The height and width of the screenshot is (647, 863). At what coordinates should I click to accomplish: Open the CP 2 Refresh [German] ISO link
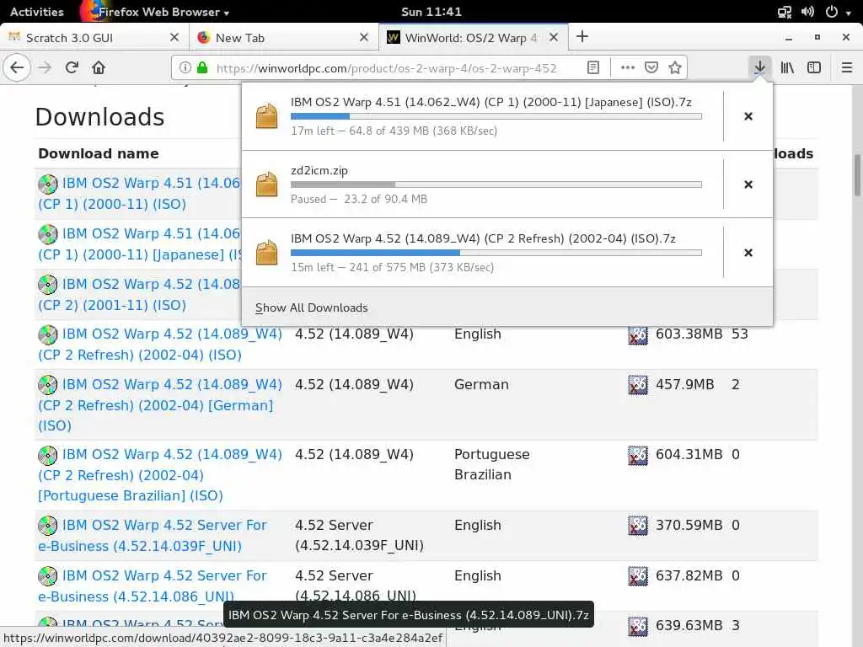point(159,405)
